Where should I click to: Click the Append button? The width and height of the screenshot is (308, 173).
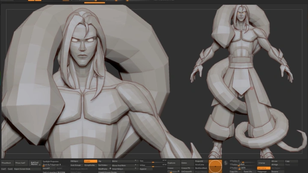146,169
